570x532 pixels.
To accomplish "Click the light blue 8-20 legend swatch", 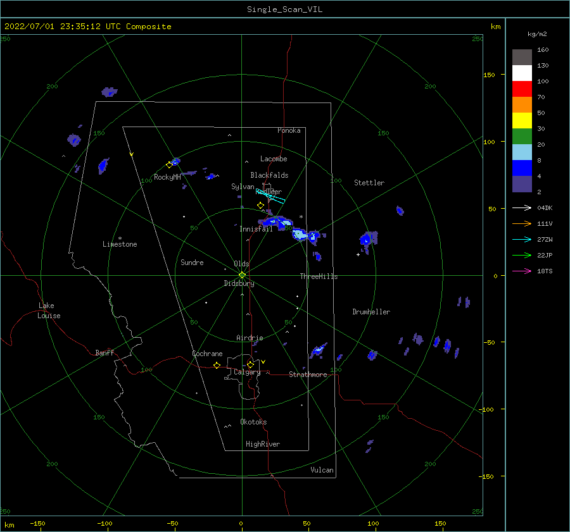I will [x=522, y=152].
